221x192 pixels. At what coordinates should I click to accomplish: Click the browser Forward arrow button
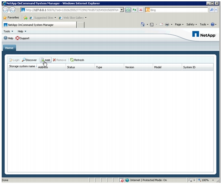13,10
